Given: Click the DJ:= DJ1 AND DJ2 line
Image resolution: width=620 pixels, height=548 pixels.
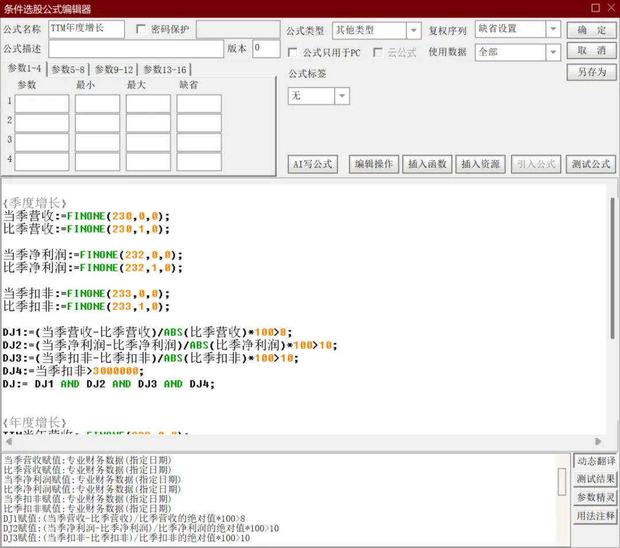Looking at the screenshot, I should click(x=108, y=384).
